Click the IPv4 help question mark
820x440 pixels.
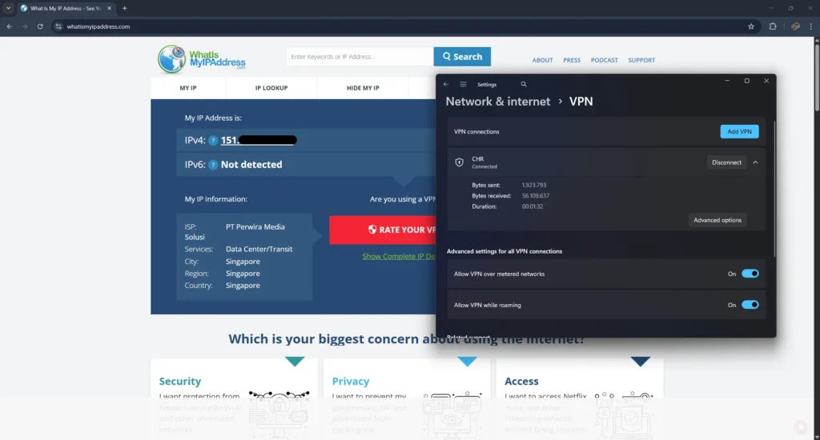(213, 140)
